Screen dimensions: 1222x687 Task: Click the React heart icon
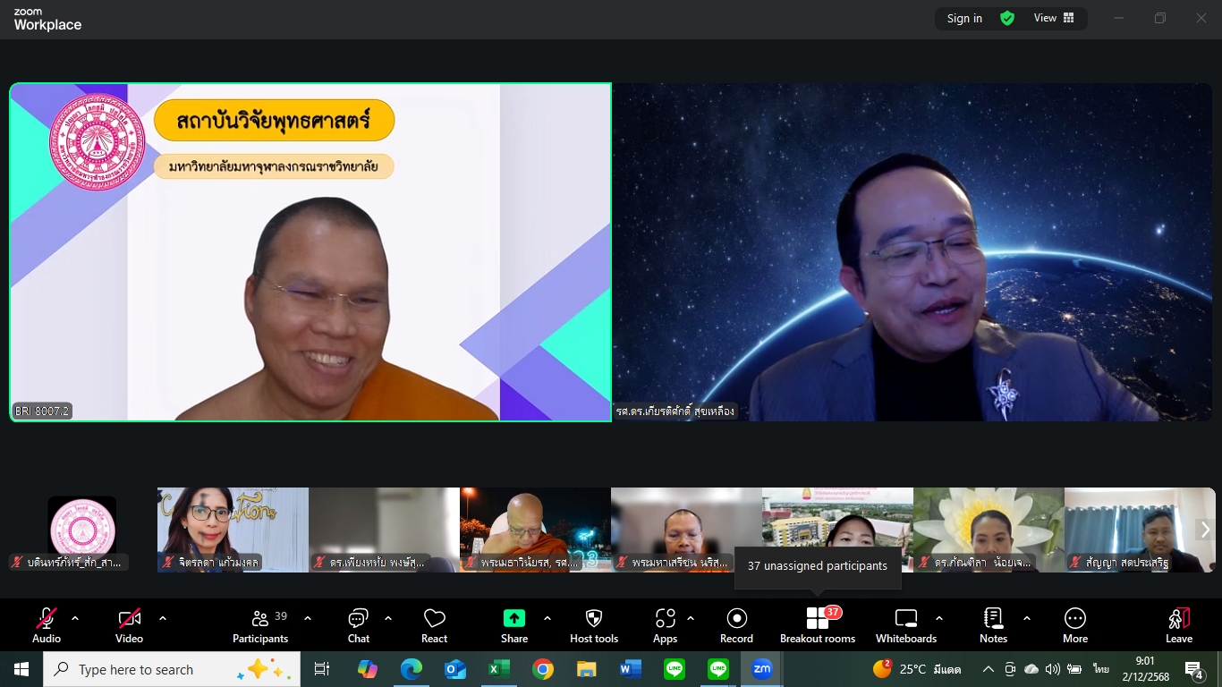point(434,624)
